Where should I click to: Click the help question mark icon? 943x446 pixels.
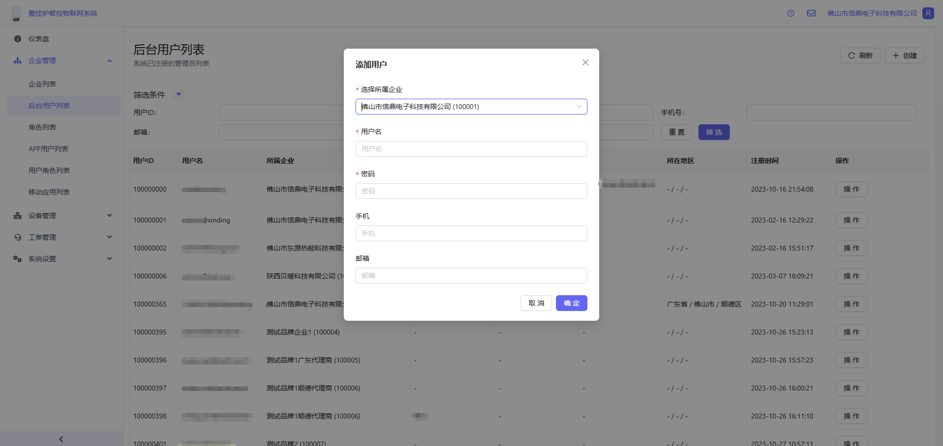(790, 13)
